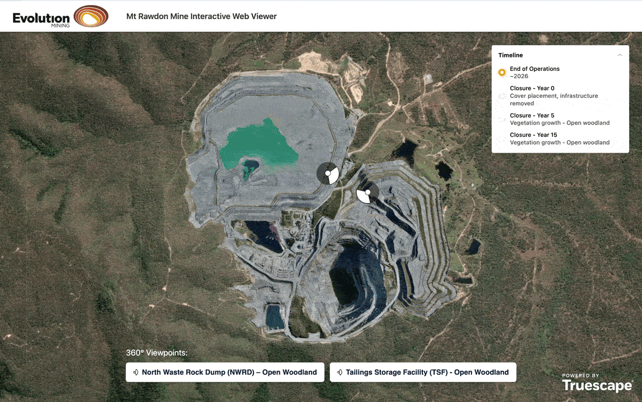This screenshot has width=642, height=402.
Task: Open North Waste Rock Dump (NWRD) viewpoint
Action: click(x=225, y=372)
